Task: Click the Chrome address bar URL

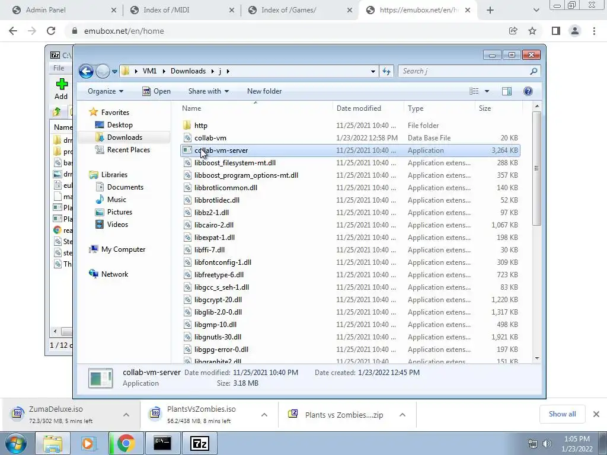Action: coord(124,31)
